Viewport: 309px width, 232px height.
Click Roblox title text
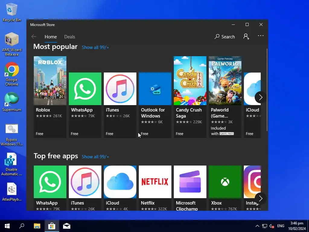(43, 110)
